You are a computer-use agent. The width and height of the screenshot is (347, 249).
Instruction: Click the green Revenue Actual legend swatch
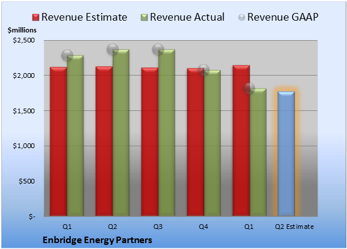click(144, 18)
